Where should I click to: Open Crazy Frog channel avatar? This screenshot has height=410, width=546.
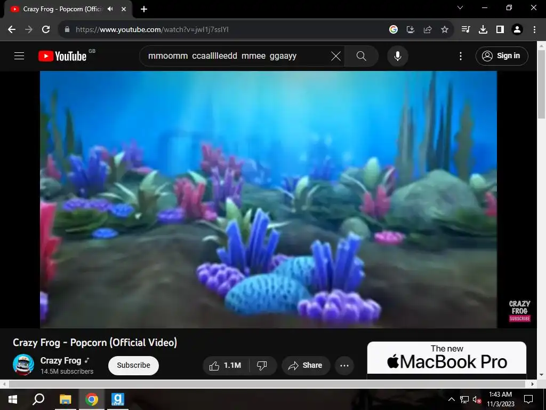coord(23,365)
